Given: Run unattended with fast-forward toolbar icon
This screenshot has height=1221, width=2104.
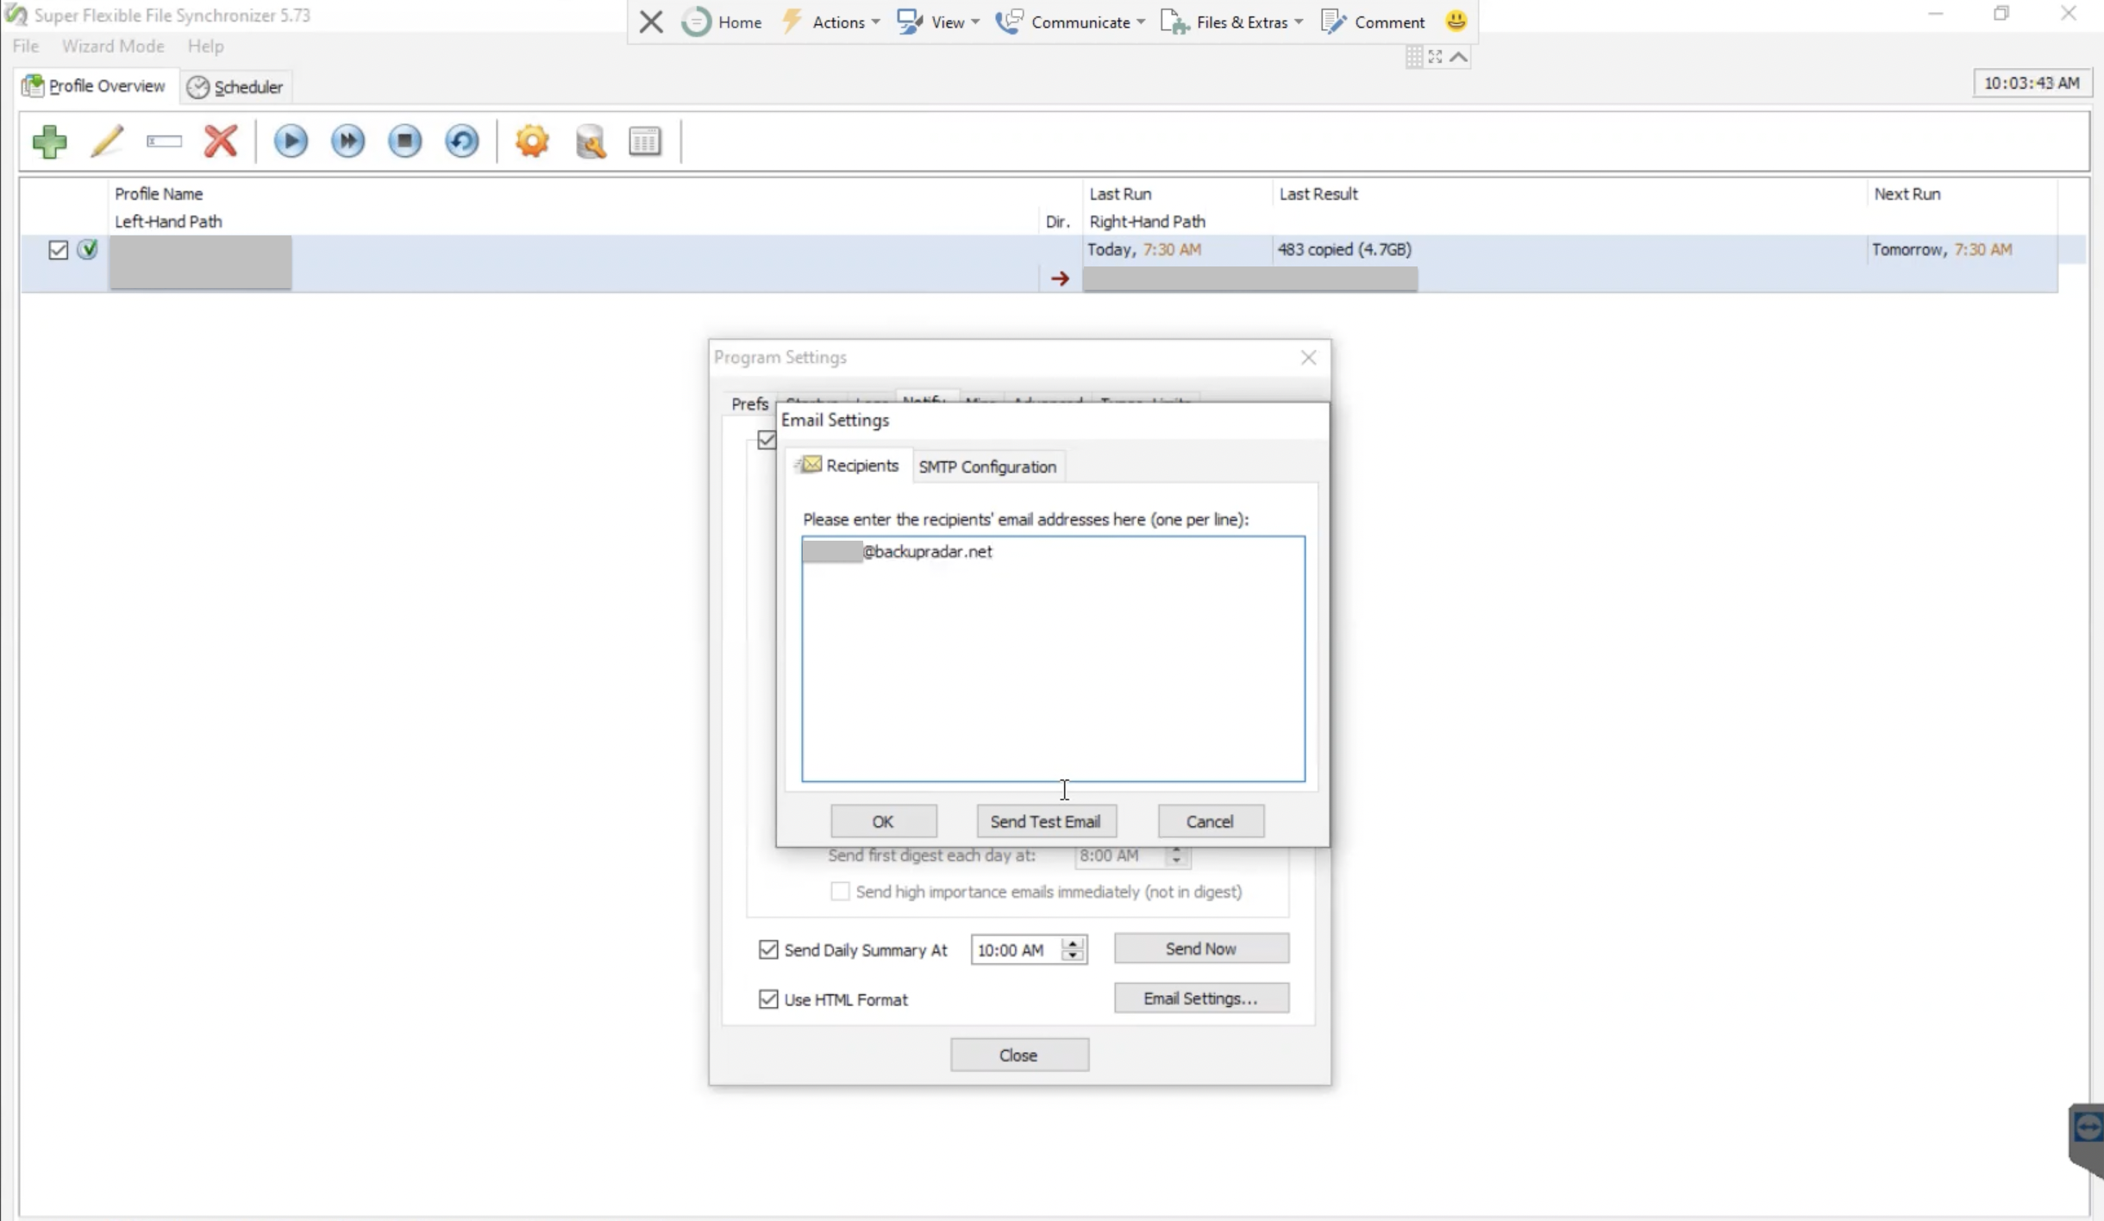Looking at the screenshot, I should pyautogui.click(x=348, y=141).
